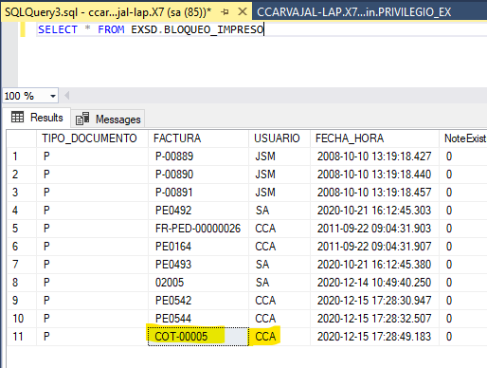Select row 1 header

coord(22,156)
